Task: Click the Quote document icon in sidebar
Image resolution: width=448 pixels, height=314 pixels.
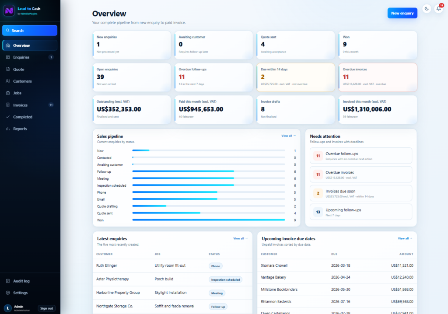Action: pyautogui.click(x=8, y=69)
